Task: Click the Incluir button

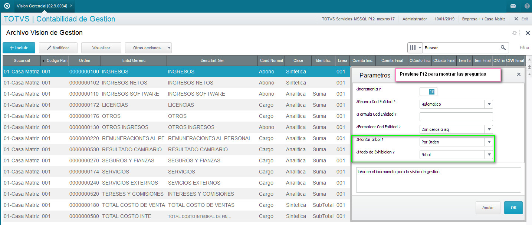Action: click(19, 48)
